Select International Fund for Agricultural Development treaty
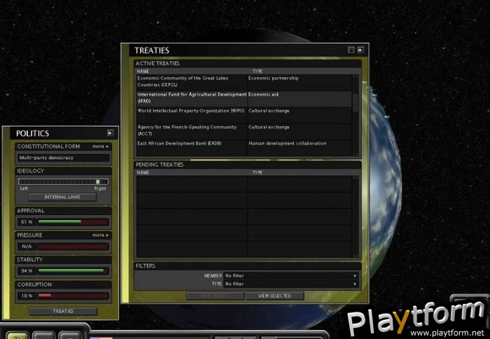This screenshot has height=339, width=490. click(192, 98)
